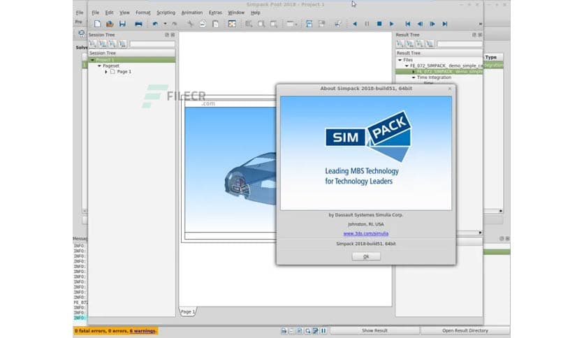
Task: Close the Result Tree panel
Action: [480, 35]
